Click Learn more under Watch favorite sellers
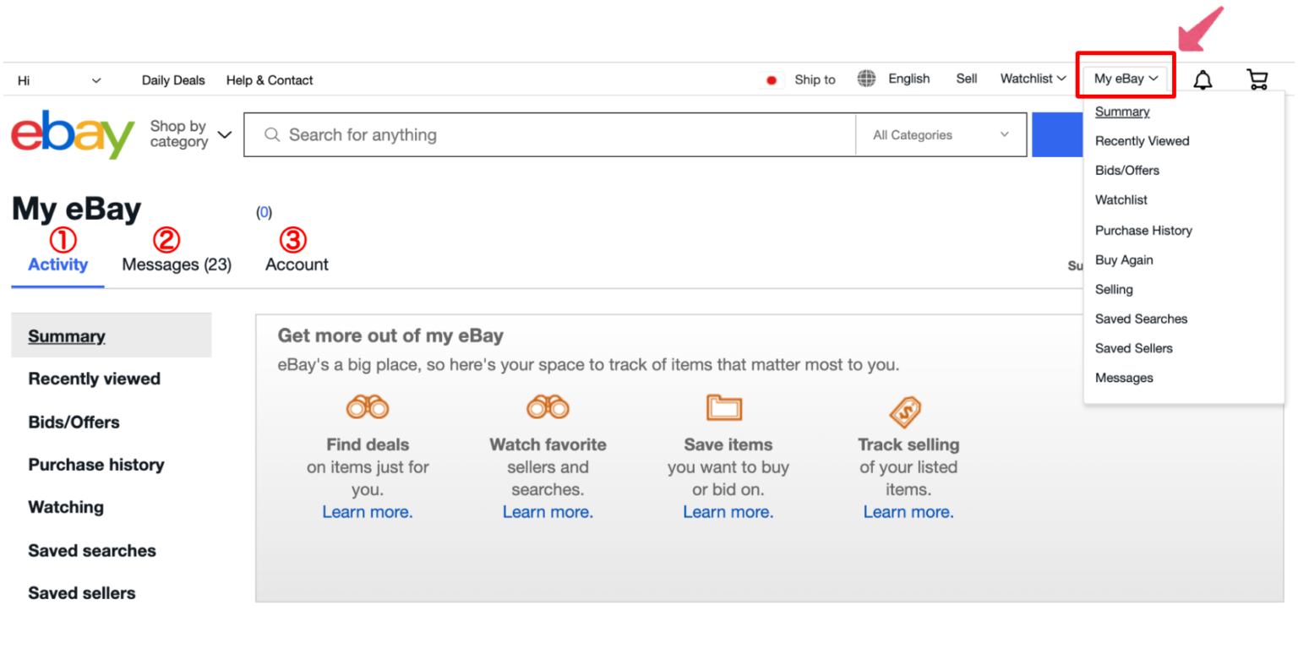Viewport: 1298px width, 665px height. (x=548, y=511)
